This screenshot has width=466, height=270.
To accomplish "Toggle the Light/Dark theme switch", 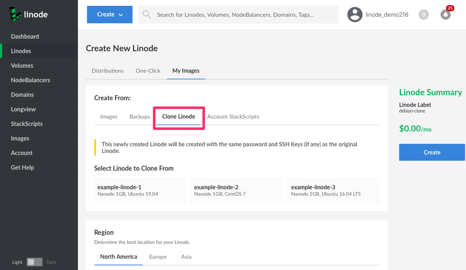I will click(x=35, y=262).
